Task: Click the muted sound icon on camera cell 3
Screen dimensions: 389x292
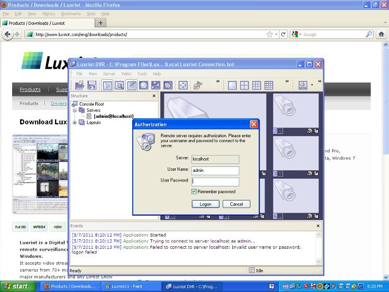Action: point(309,173)
